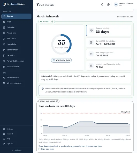The height and width of the screenshot is (153, 137).
Task: Click the Status gauge icon in sidebar
Action: point(4,16)
